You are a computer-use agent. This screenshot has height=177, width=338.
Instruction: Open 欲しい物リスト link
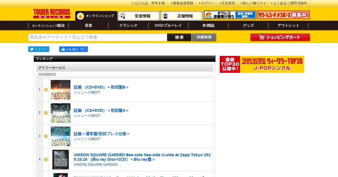(255, 3)
